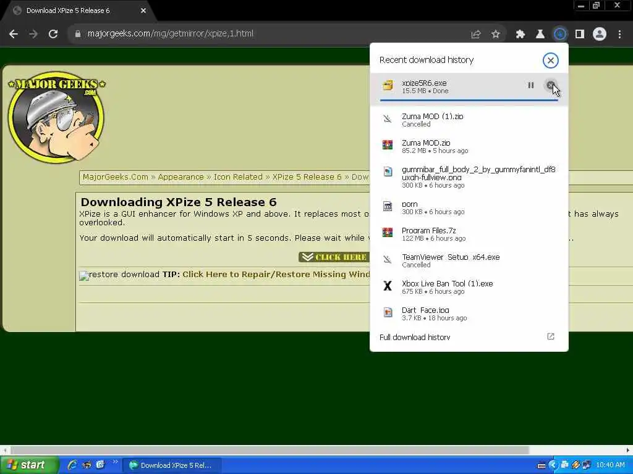
Task: Click the gummibar png file icon
Action: tap(388, 172)
